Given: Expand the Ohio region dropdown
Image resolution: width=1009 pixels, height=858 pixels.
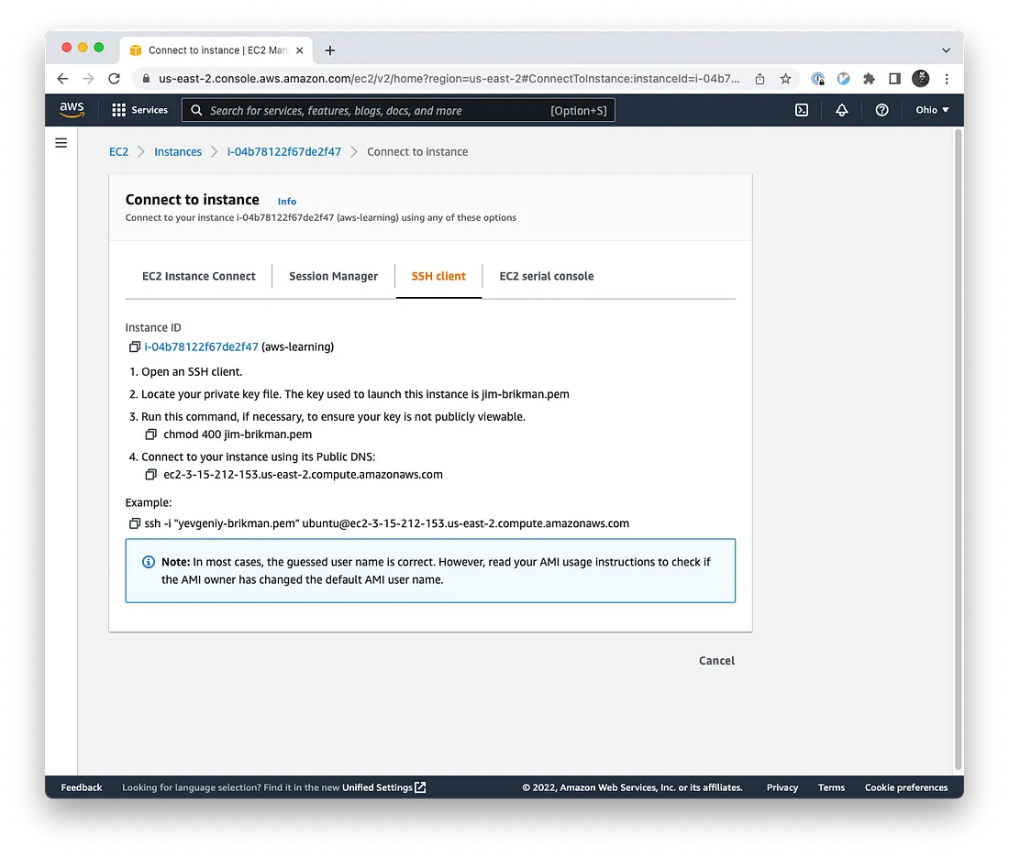Looking at the screenshot, I should coord(932,110).
